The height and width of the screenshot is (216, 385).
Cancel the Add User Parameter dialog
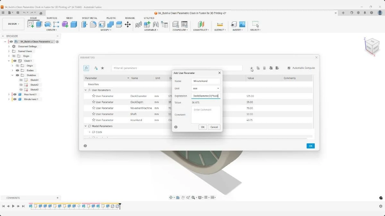coord(214,127)
